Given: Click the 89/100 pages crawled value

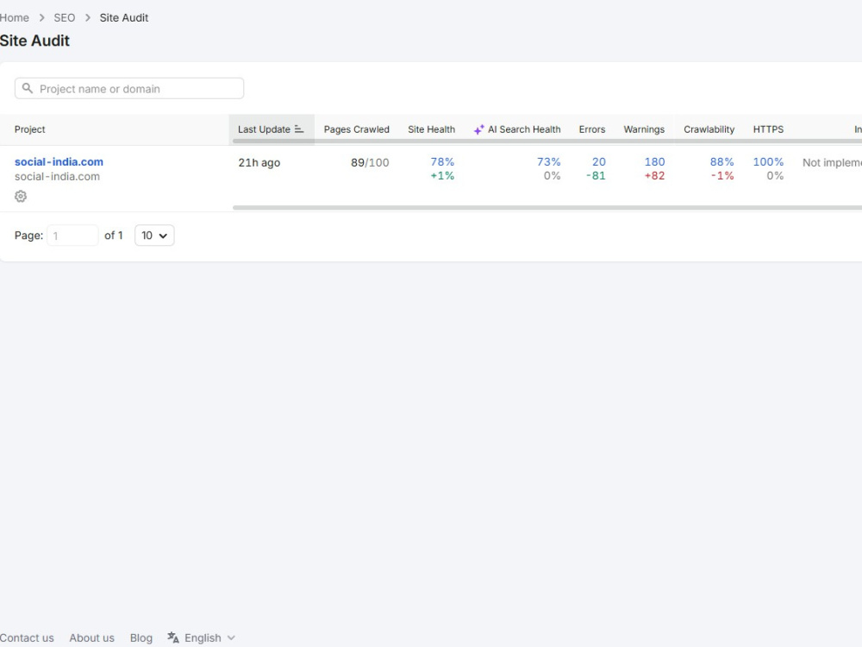Looking at the screenshot, I should coord(370,162).
